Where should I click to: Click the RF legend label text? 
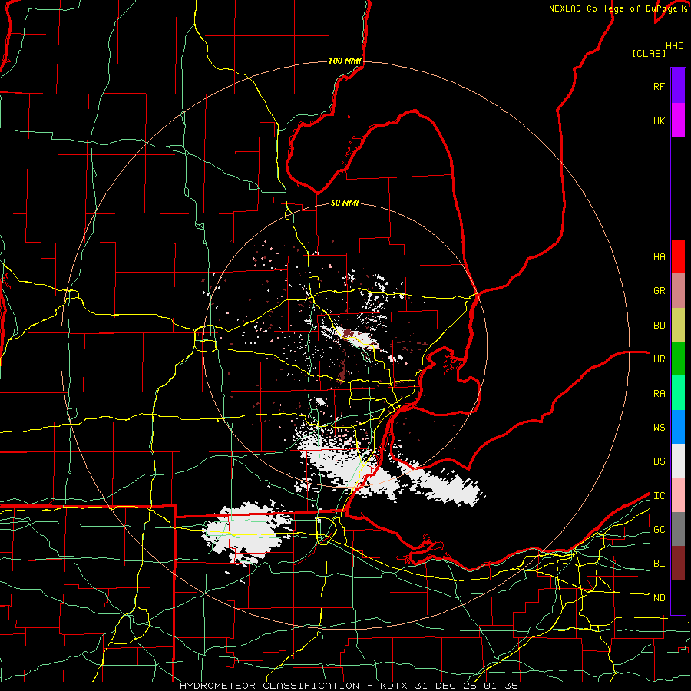pos(659,86)
